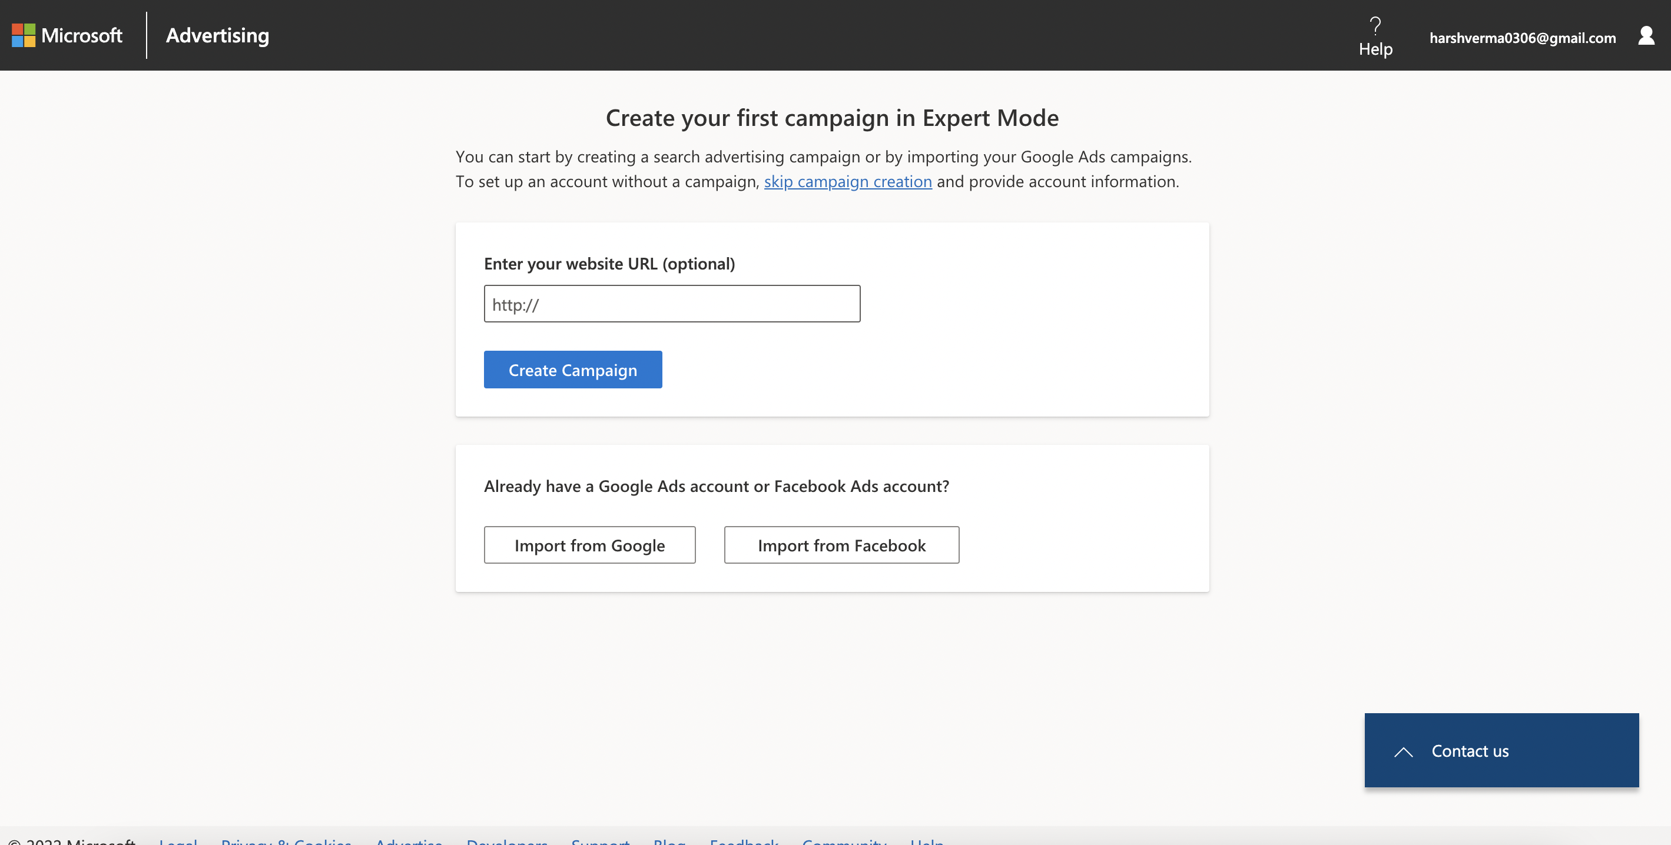Open the Blog footer link
Image resolution: width=1671 pixels, height=845 pixels.
(669, 840)
